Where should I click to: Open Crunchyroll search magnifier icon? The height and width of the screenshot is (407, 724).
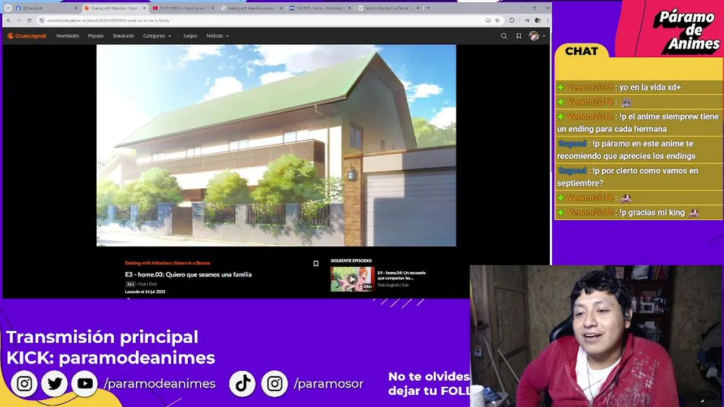[504, 36]
